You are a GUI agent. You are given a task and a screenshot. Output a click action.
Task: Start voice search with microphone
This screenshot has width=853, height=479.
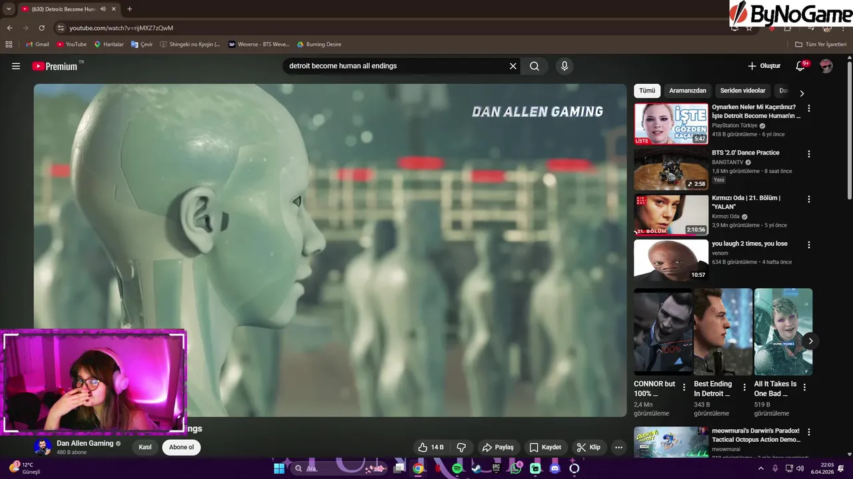(564, 66)
